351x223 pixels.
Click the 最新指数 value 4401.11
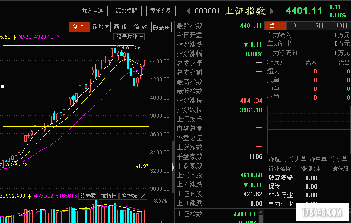pos(251,26)
